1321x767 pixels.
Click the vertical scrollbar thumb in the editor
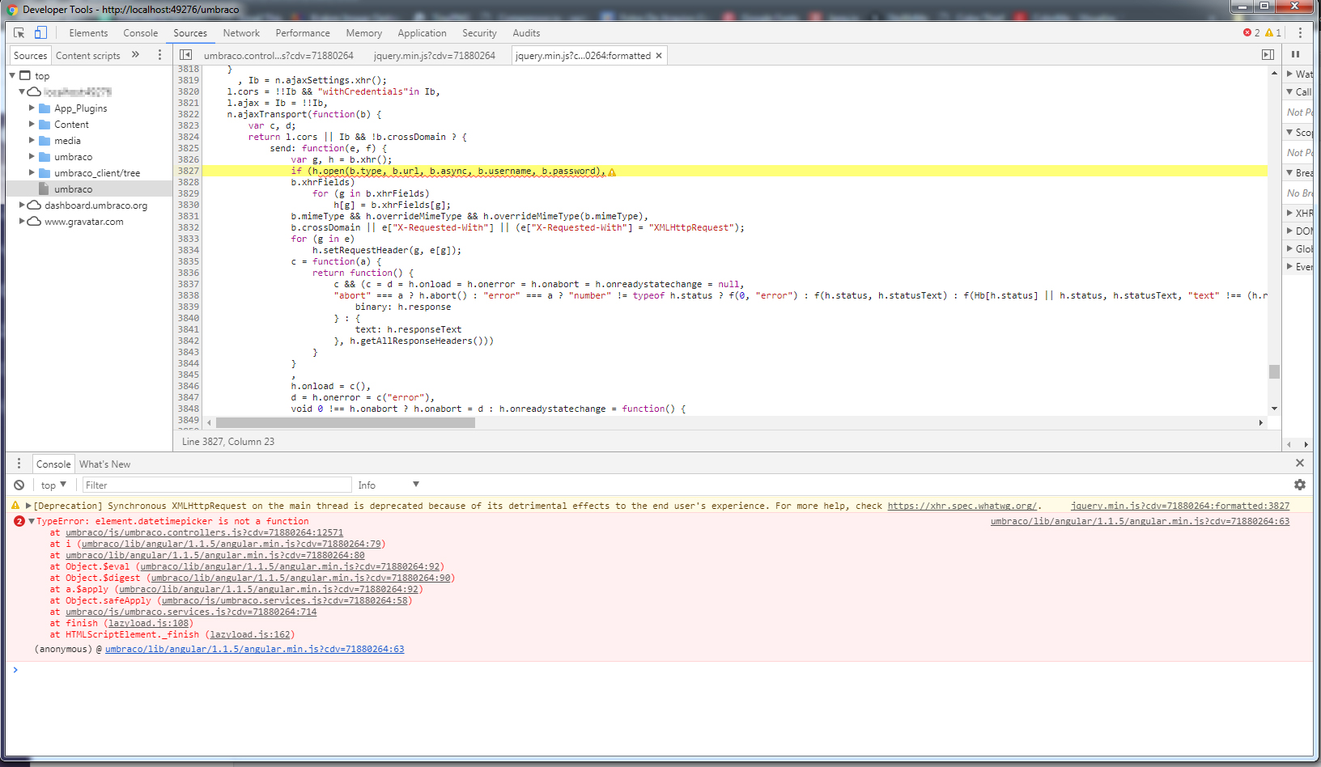[1274, 371]
